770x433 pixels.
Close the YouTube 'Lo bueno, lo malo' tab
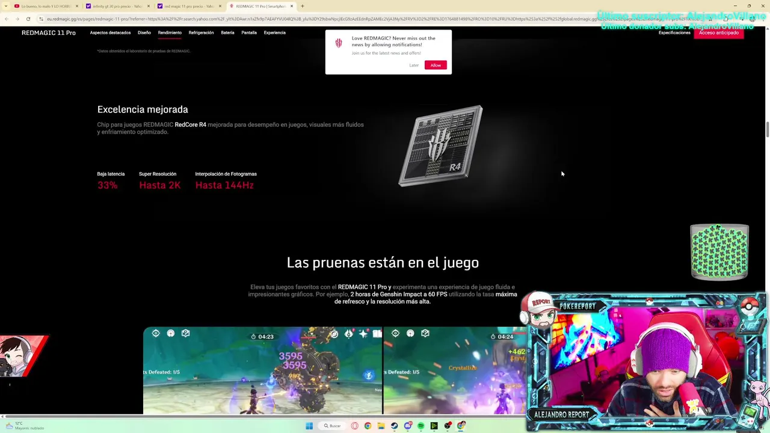[x=76, y=6]
